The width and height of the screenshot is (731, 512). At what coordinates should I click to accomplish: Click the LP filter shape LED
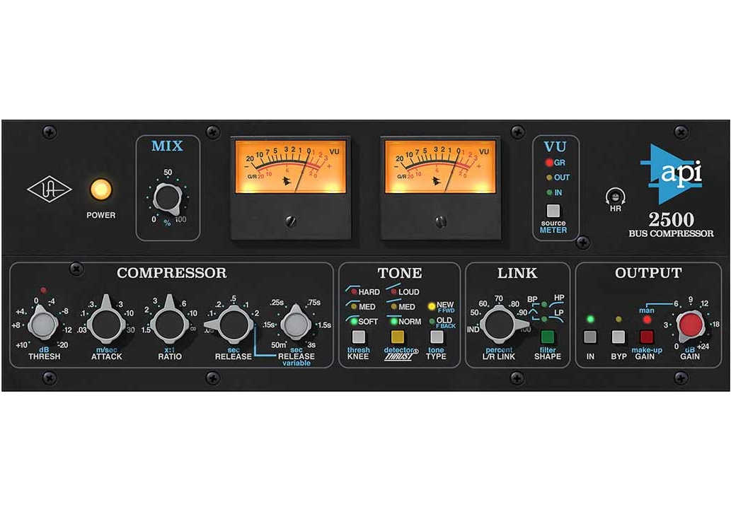pos(544,319)
